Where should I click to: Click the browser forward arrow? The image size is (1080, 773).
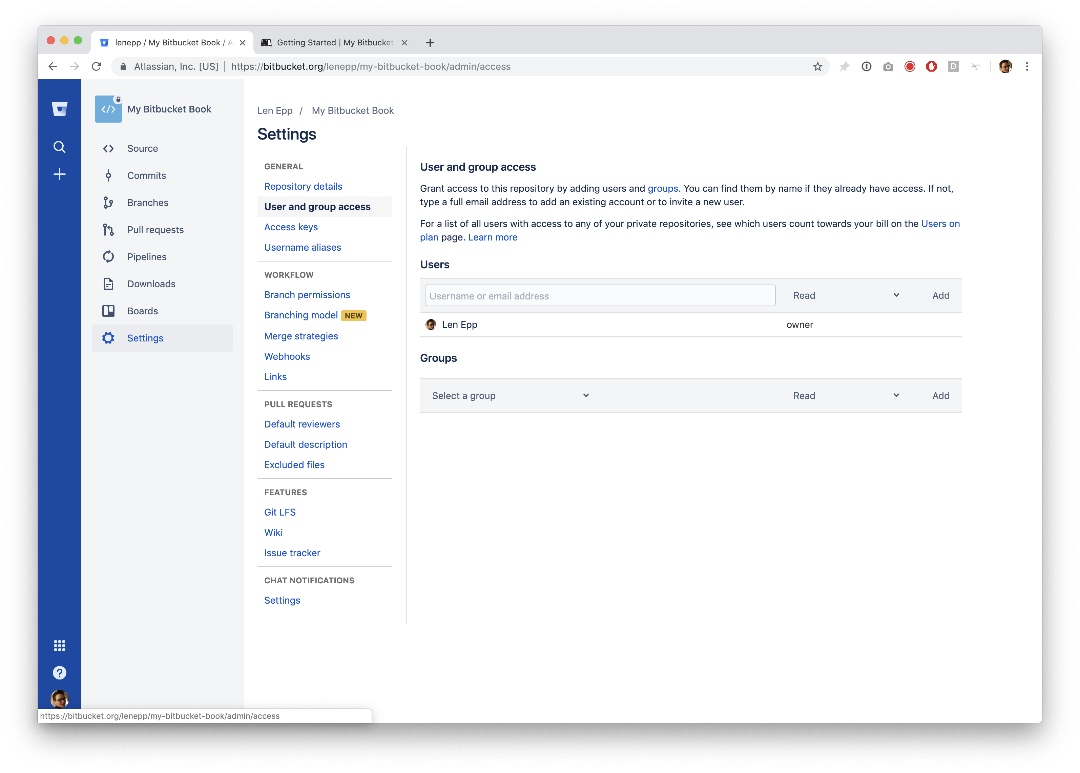(x=74, y=67)
